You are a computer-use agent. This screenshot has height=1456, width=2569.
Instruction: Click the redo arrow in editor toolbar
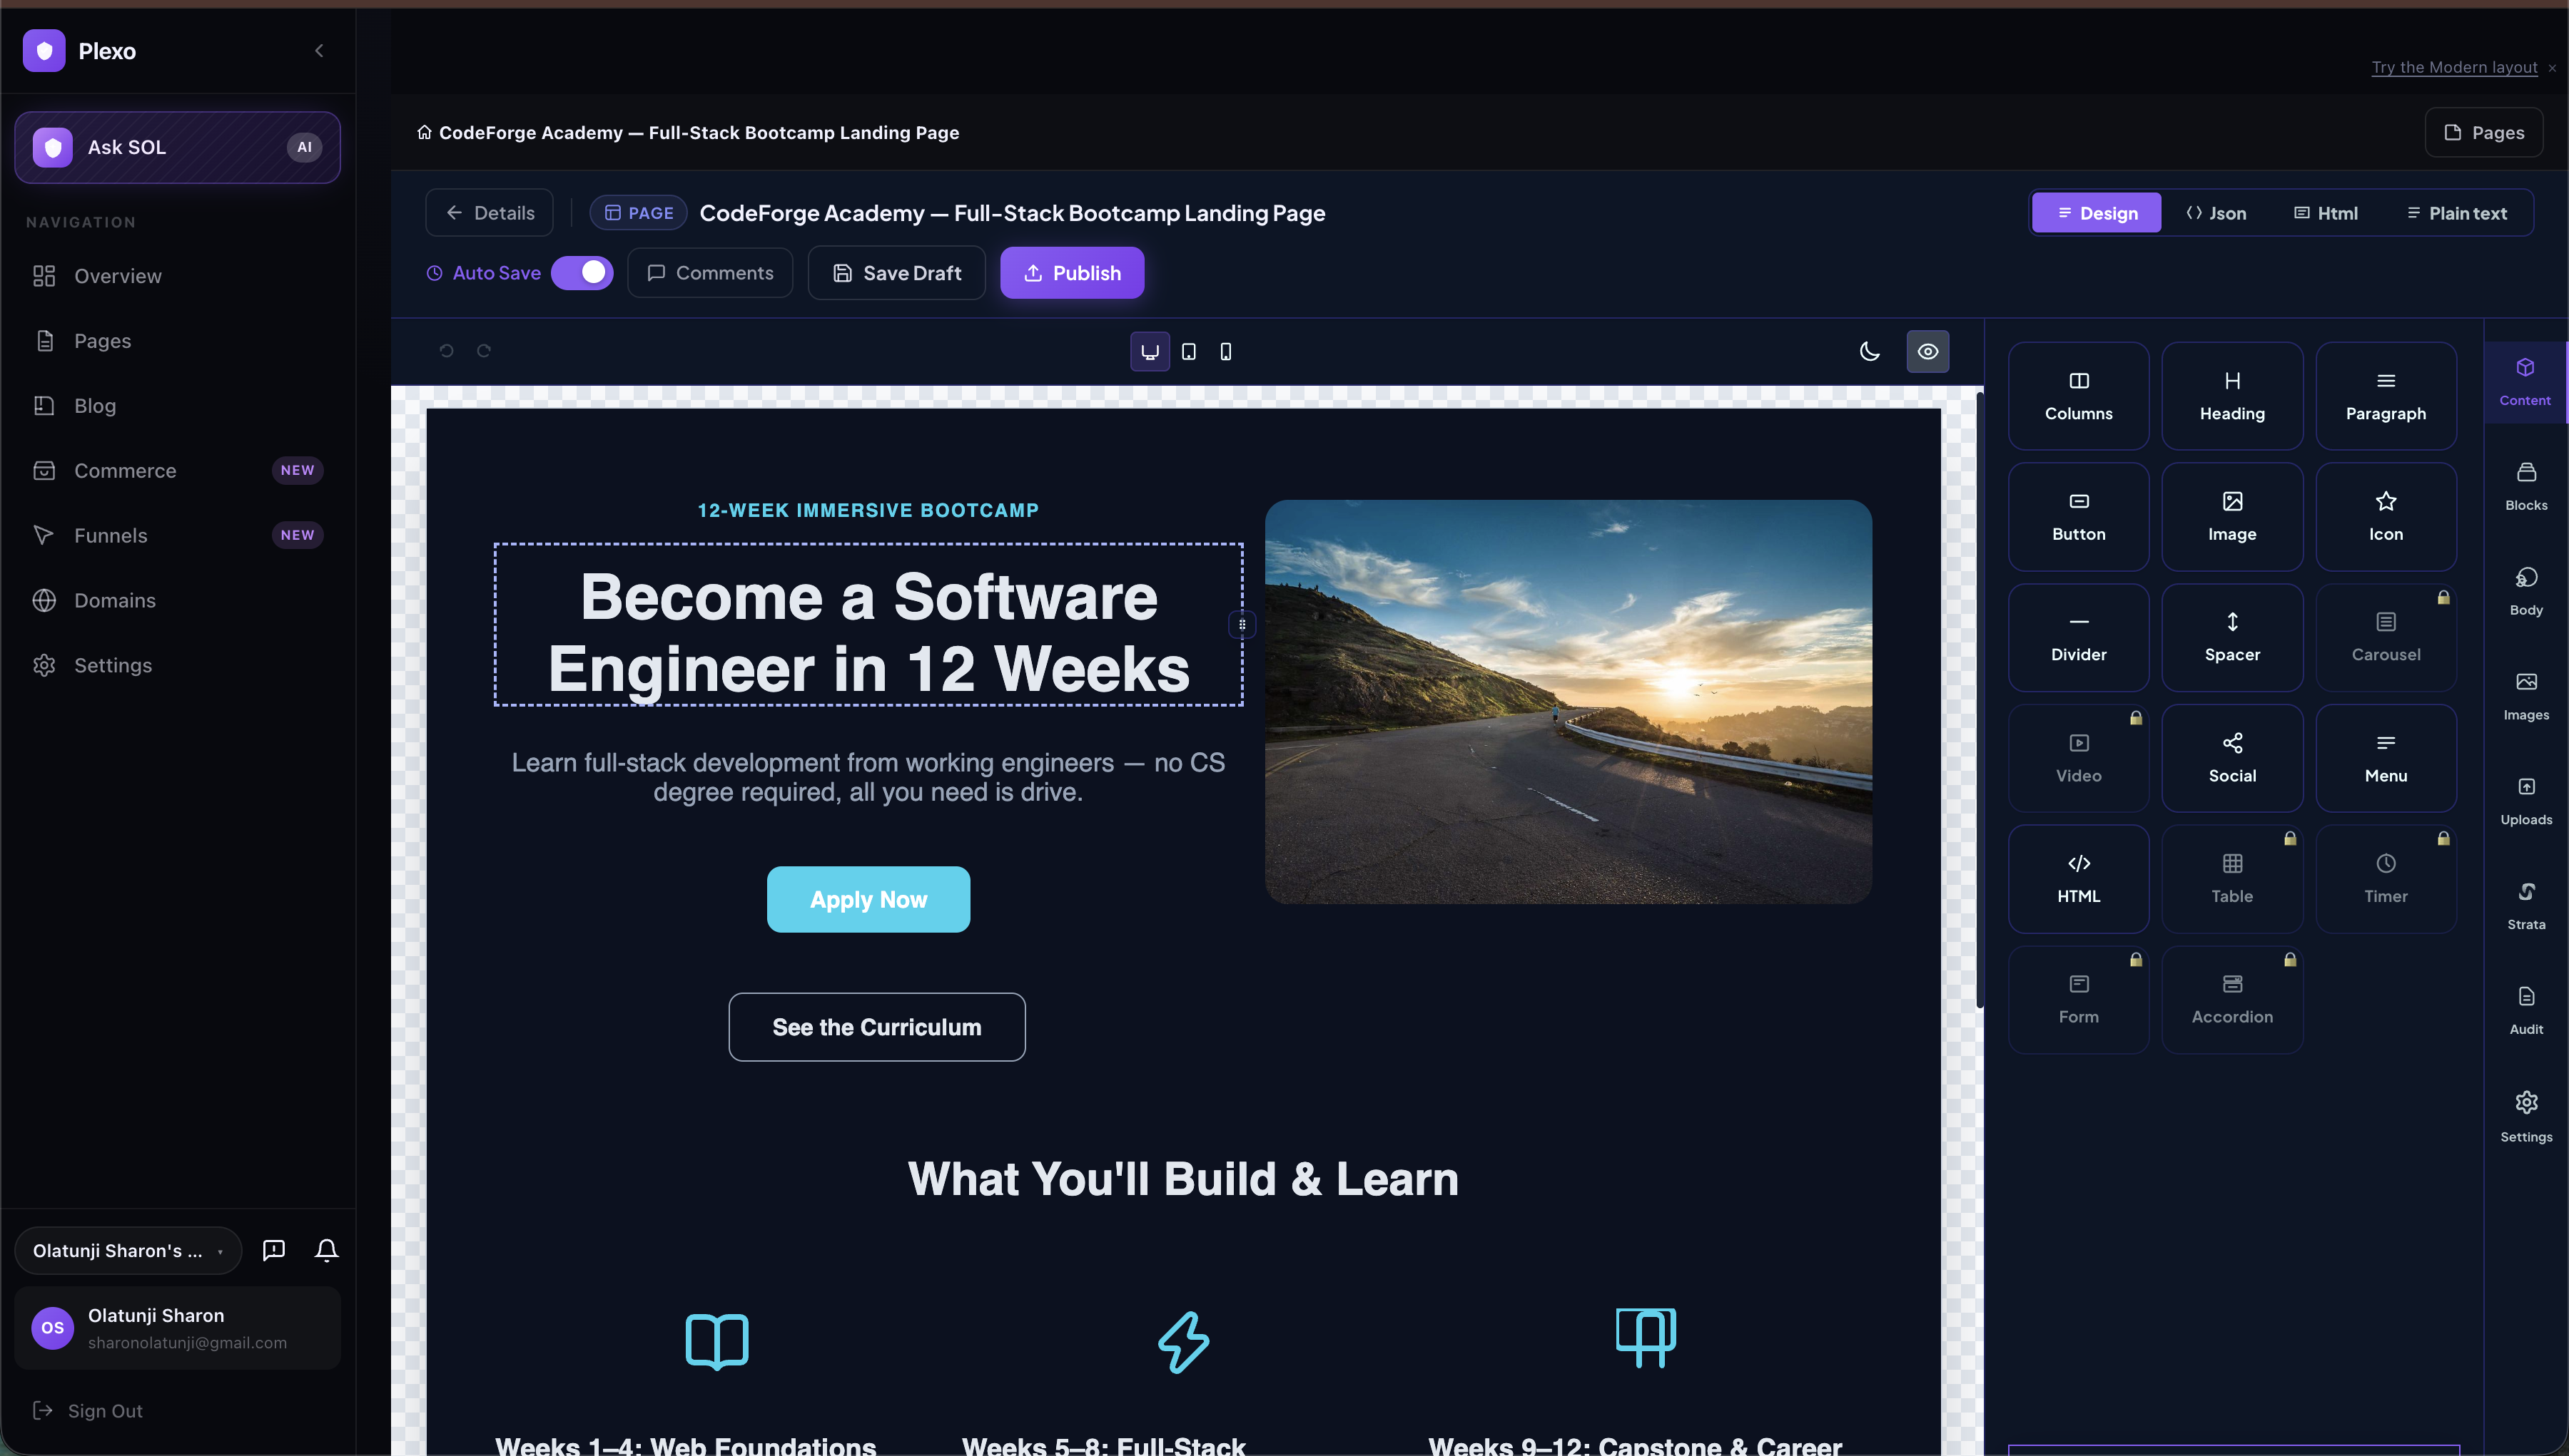pos(483,351)
